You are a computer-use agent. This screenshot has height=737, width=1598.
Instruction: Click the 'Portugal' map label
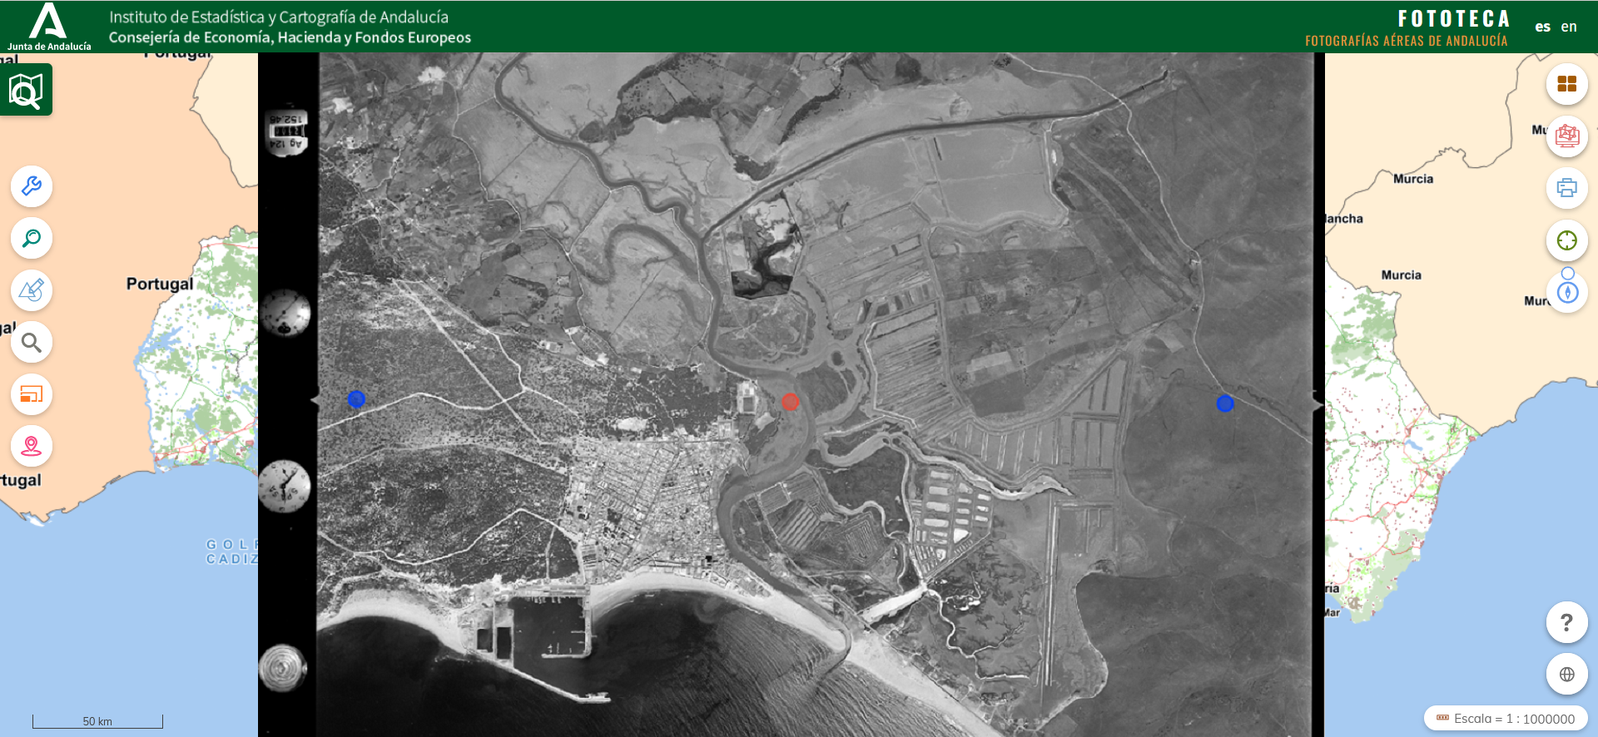point(160,284)
